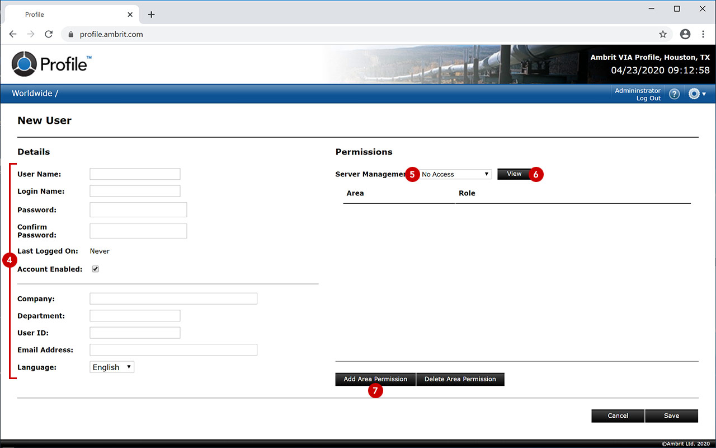
Task: Expand the Server Management access dropdown
Action: [456, 174]
